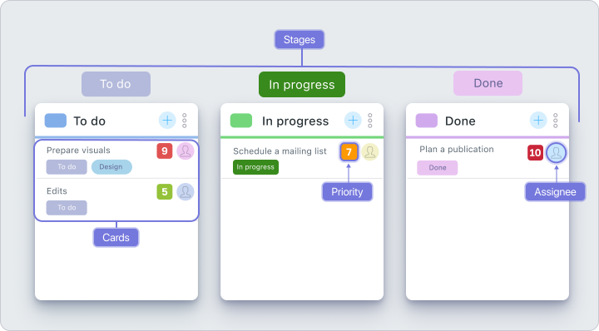This screenshot has height=331, width=599.
Task: Select the Design tag on Prepare visuals
Action: pyautogui.click(x=111, y=167)
